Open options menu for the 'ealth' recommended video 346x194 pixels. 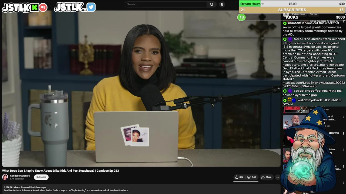click(343, 117)
